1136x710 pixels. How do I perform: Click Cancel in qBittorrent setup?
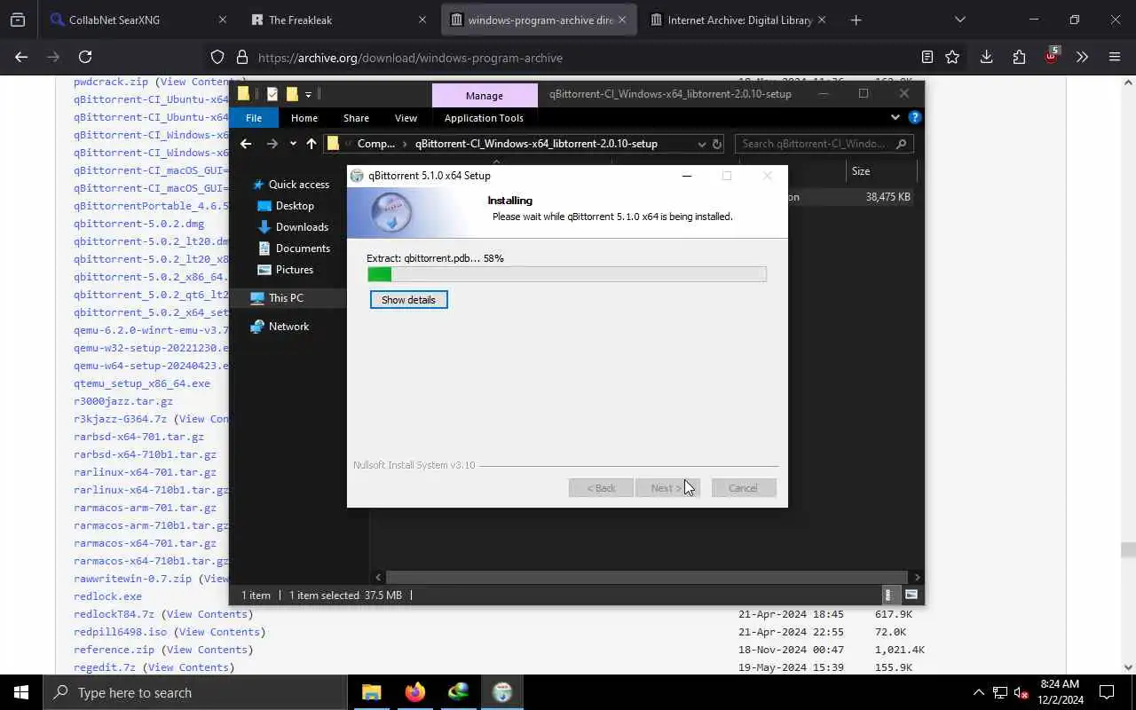pyautogui.click(x=743, y=488)
